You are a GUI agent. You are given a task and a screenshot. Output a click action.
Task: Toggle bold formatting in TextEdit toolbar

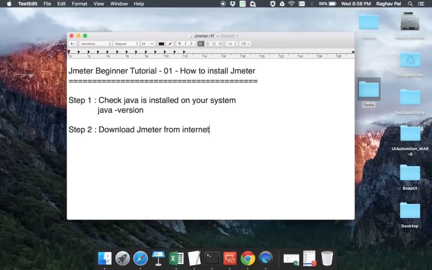180,44
